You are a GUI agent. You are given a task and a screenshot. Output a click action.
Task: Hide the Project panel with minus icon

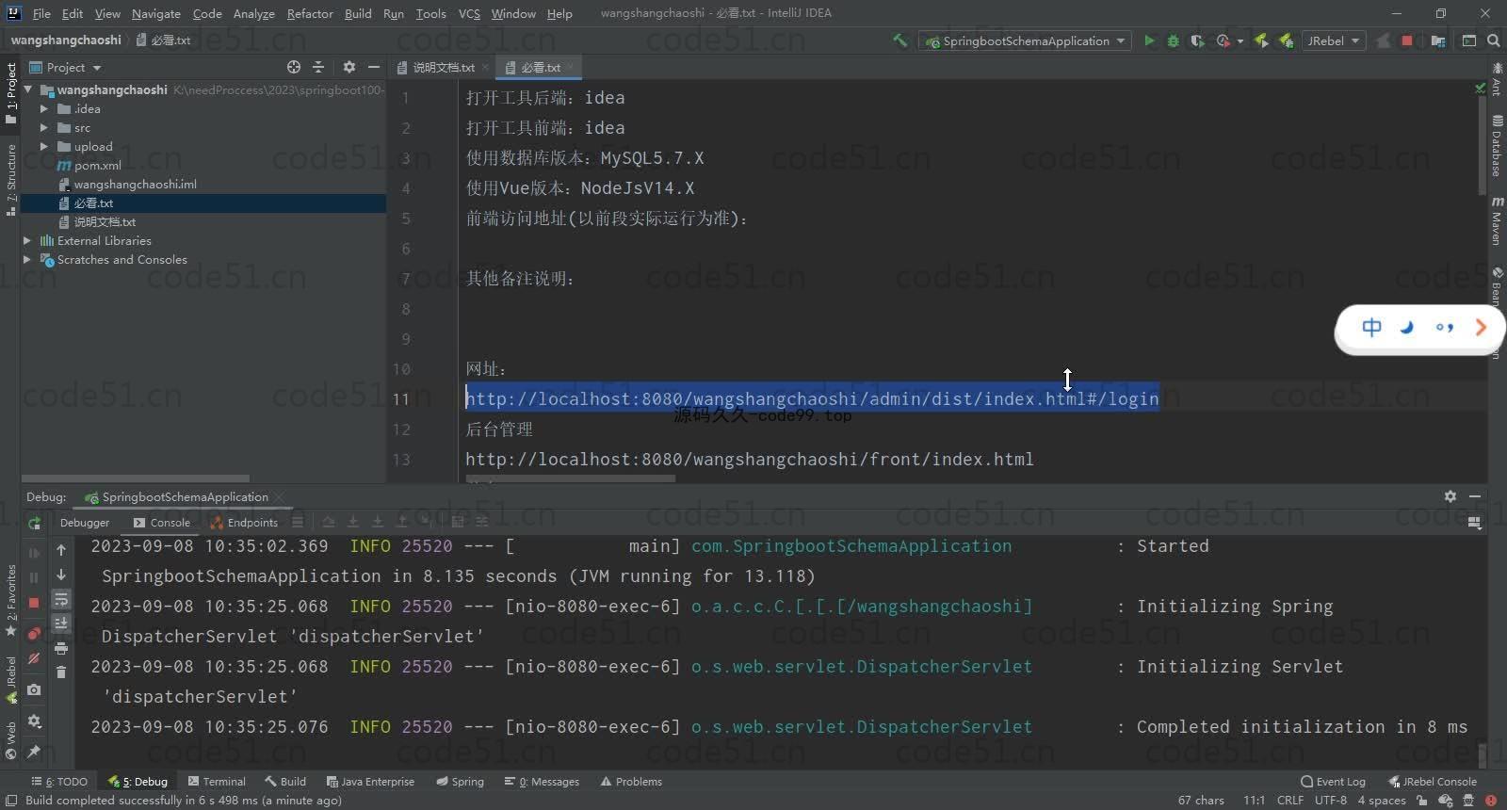373,67
